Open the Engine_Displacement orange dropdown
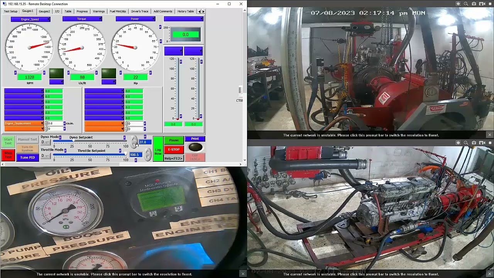This screenshot has width=494, height=278. click(24, 124)
